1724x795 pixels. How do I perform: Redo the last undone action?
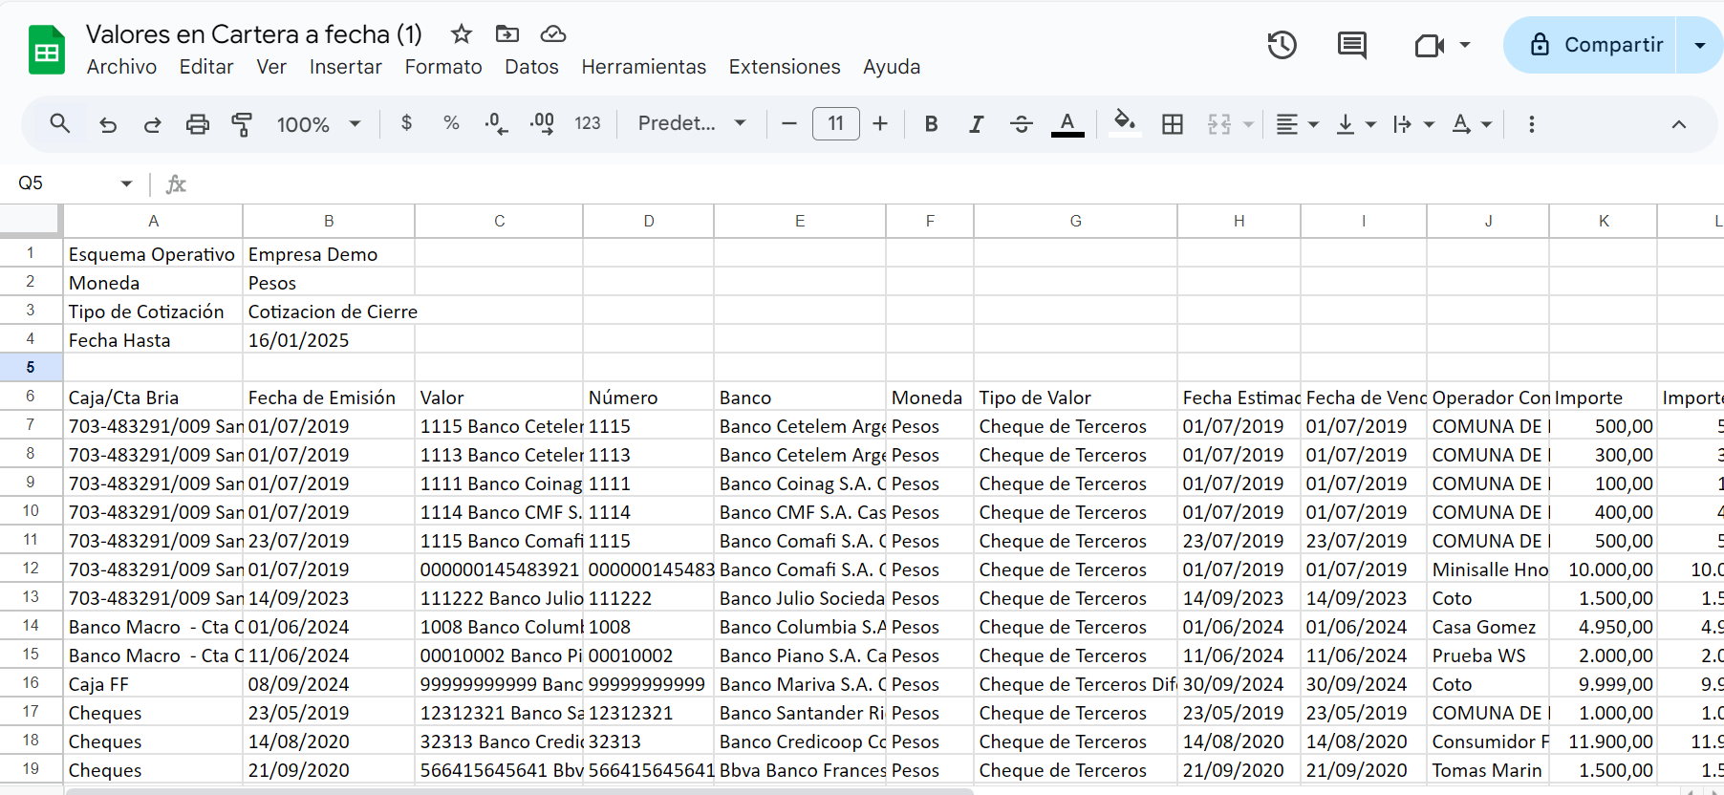click(x=153, y=124)
